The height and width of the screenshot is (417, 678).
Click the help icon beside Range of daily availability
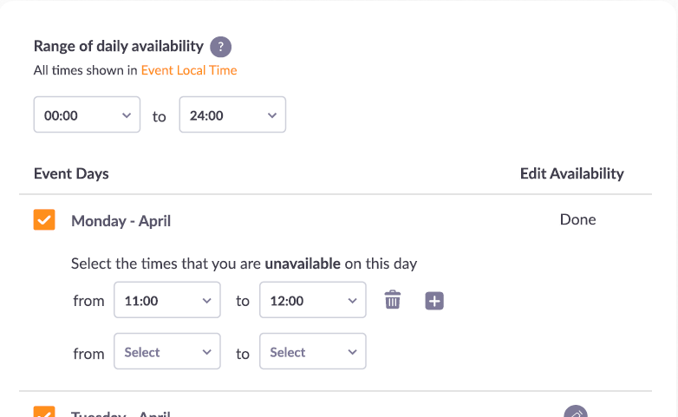(x=221, y=47)
